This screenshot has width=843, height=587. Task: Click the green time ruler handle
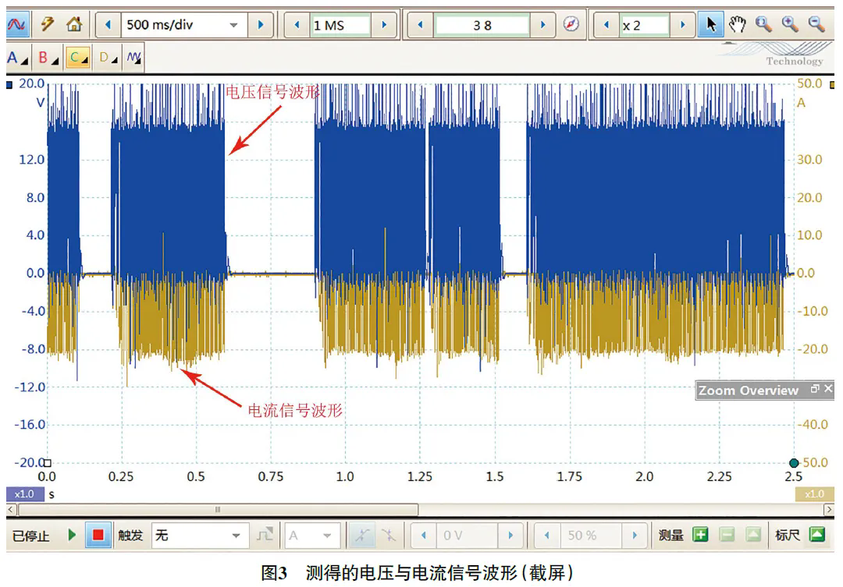(794, 463)
